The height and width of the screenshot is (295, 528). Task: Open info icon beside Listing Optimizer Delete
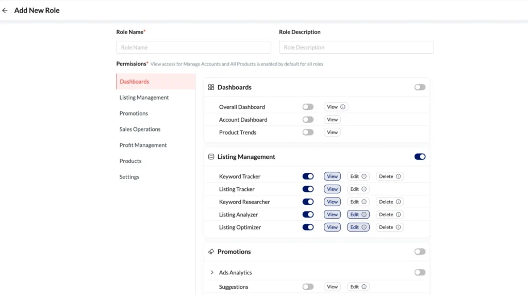click(399, 227)
